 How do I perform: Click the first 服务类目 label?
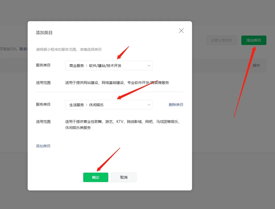click(x=43, y=65)
